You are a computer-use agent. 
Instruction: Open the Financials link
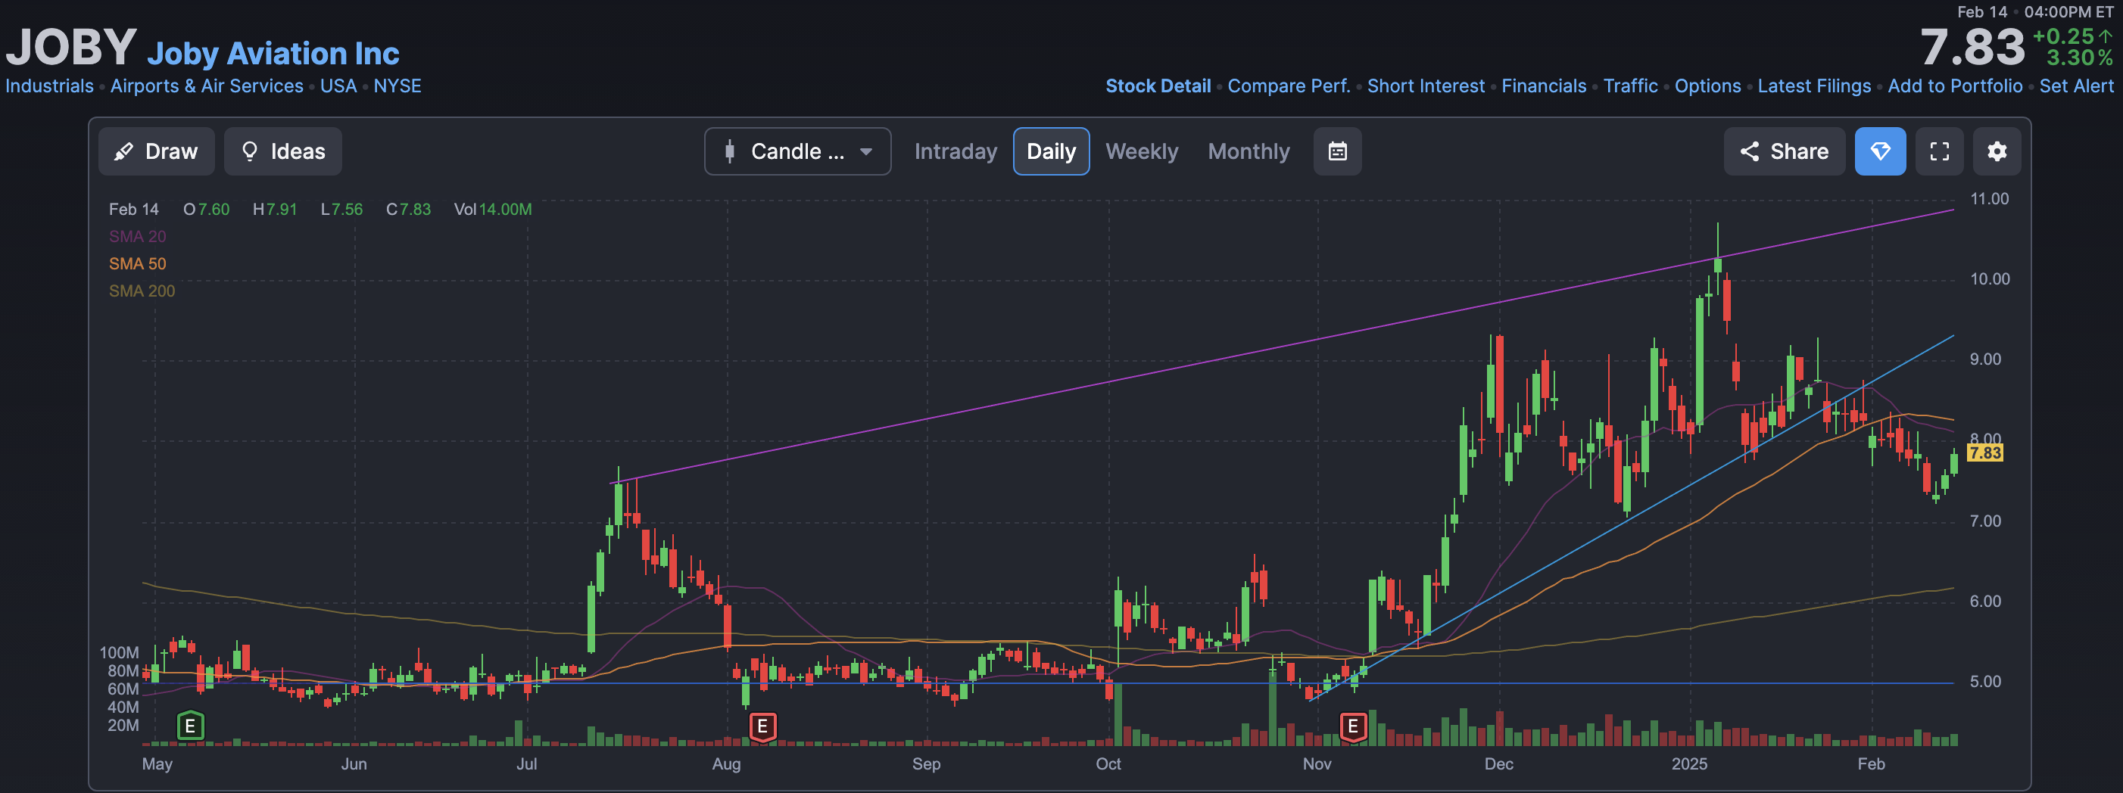click(x=1544, y=86)
